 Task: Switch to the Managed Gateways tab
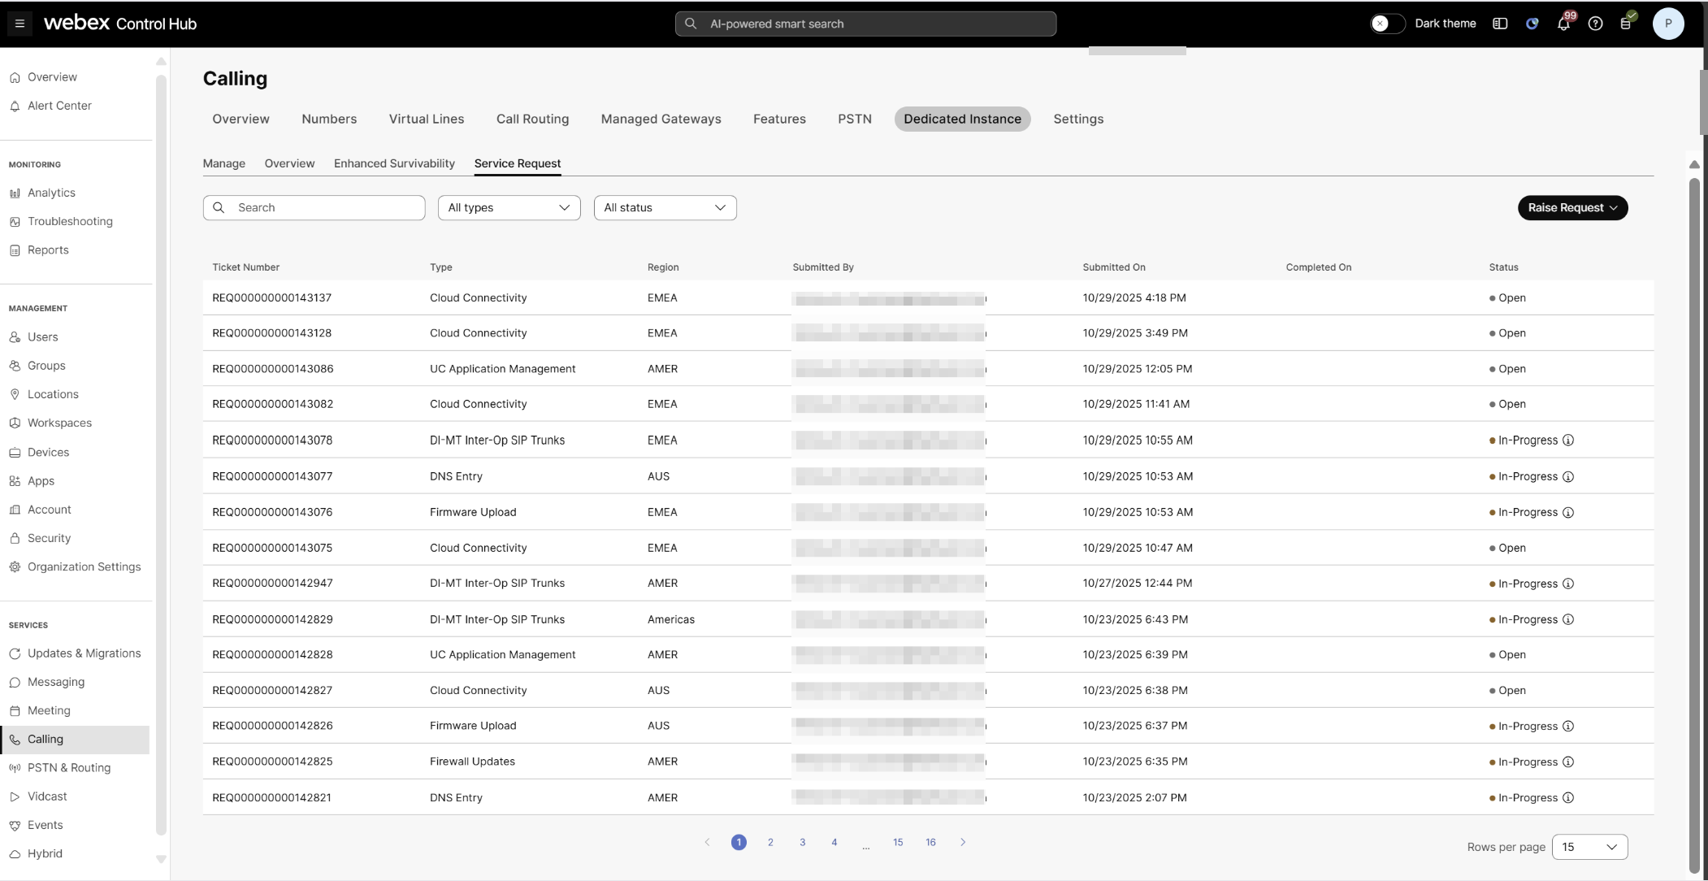[x=660, y=119]
